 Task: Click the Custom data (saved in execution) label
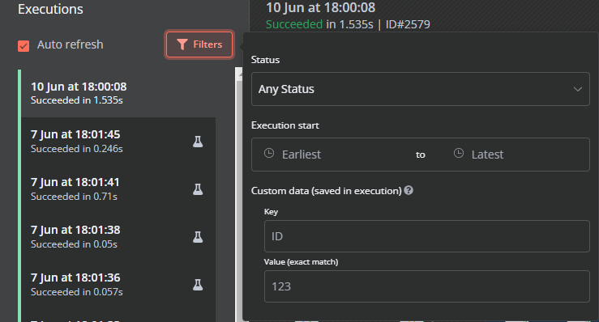[326, 191]
